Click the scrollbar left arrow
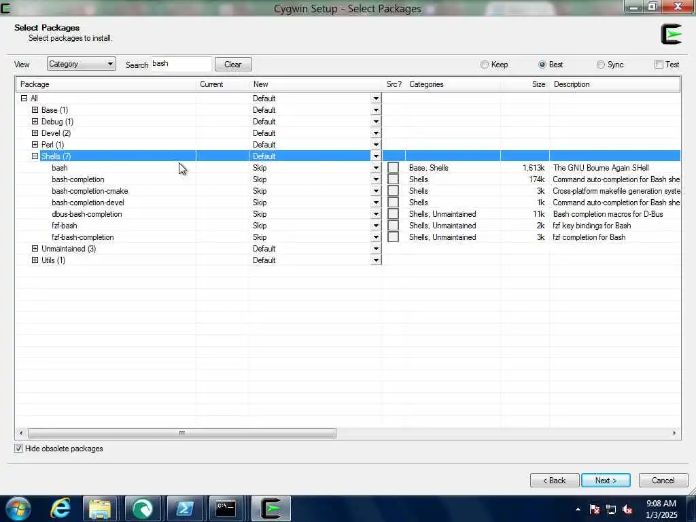This screenshot has width=696, height=522. click(x=21, y=433)
